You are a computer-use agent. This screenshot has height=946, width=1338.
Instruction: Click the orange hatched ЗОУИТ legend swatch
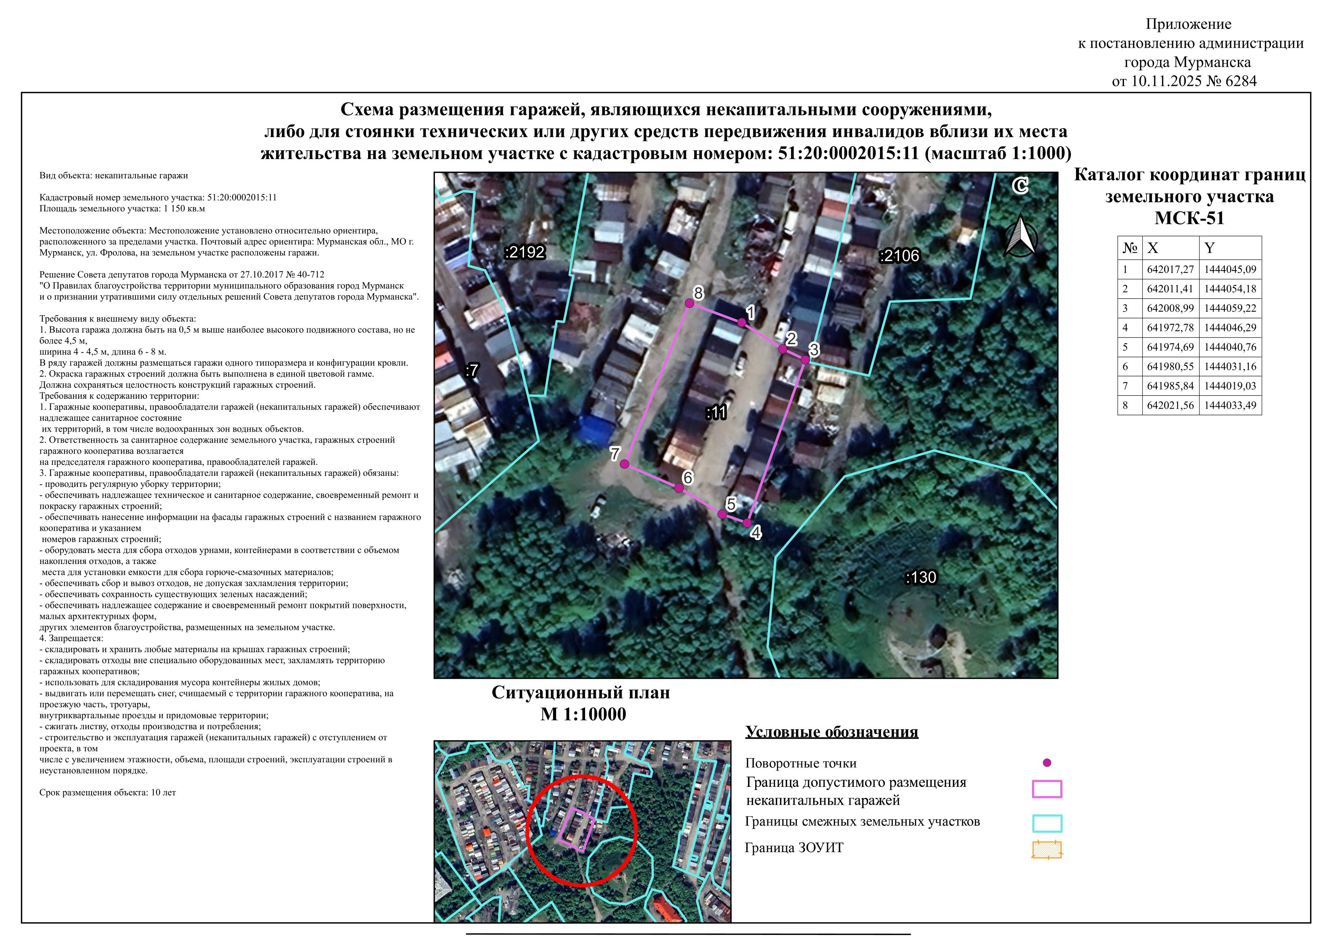click(1047, 850)
